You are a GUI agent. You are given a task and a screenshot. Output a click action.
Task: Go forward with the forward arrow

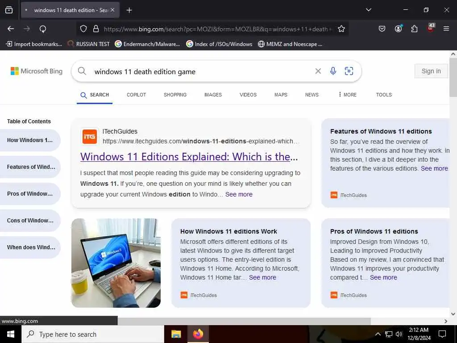[x=27, y=29]
